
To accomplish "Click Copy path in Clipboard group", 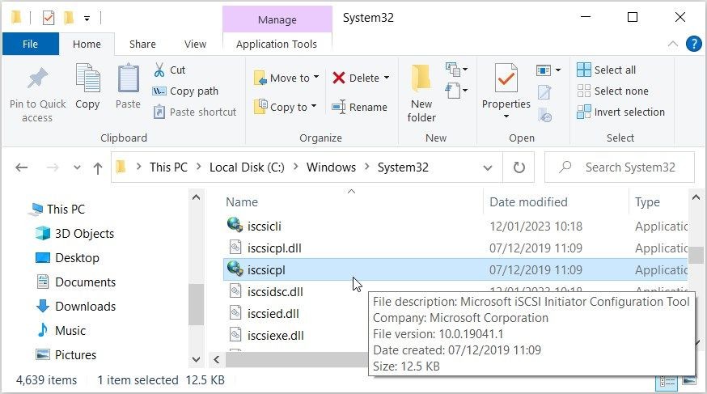I will click(185, 91).
